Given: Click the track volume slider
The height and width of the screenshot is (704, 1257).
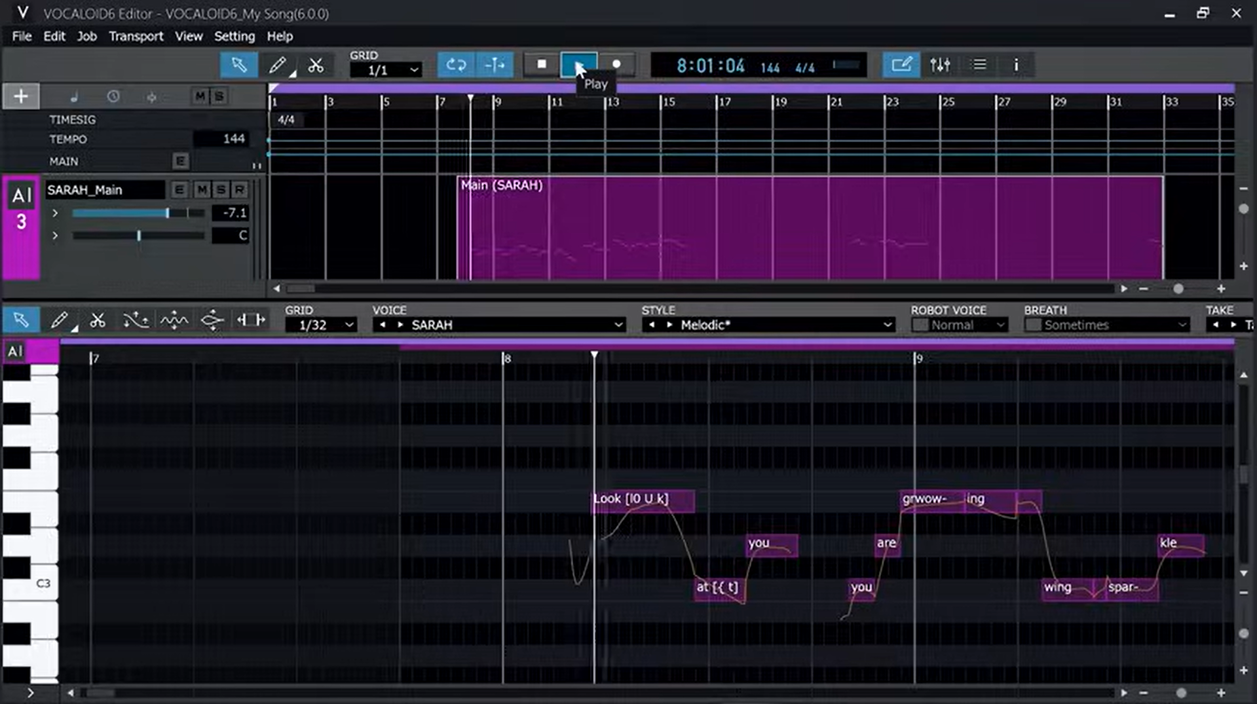Looking at the screenshot, I should click(x=138, y=213).
